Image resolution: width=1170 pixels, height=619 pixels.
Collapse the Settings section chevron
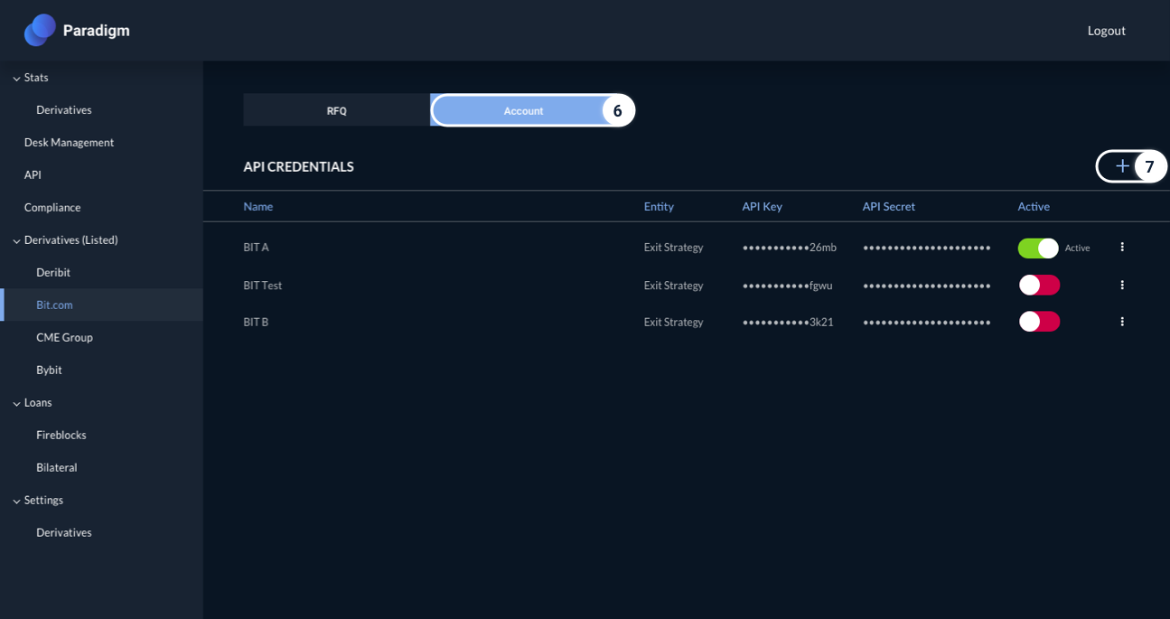point(16,502)
